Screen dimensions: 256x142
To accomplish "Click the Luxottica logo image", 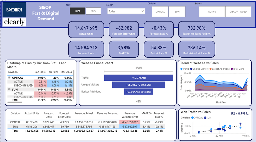I will [14, 10].
